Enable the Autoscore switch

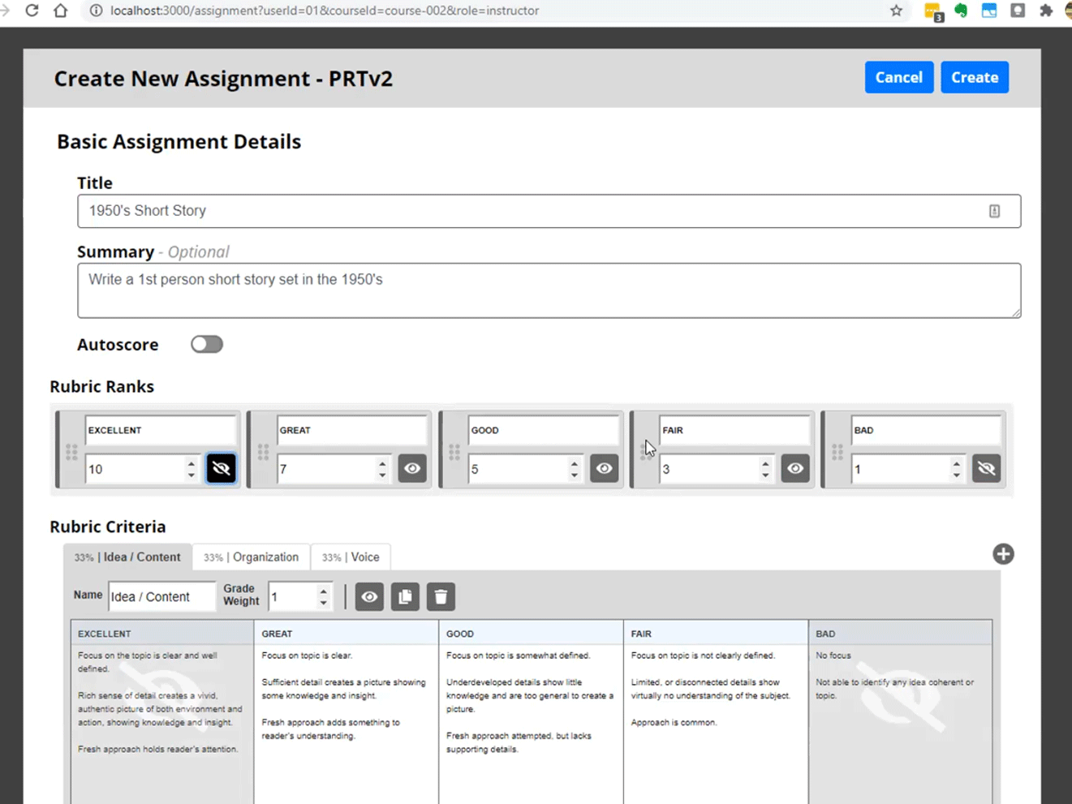click(x=206, y=344)
